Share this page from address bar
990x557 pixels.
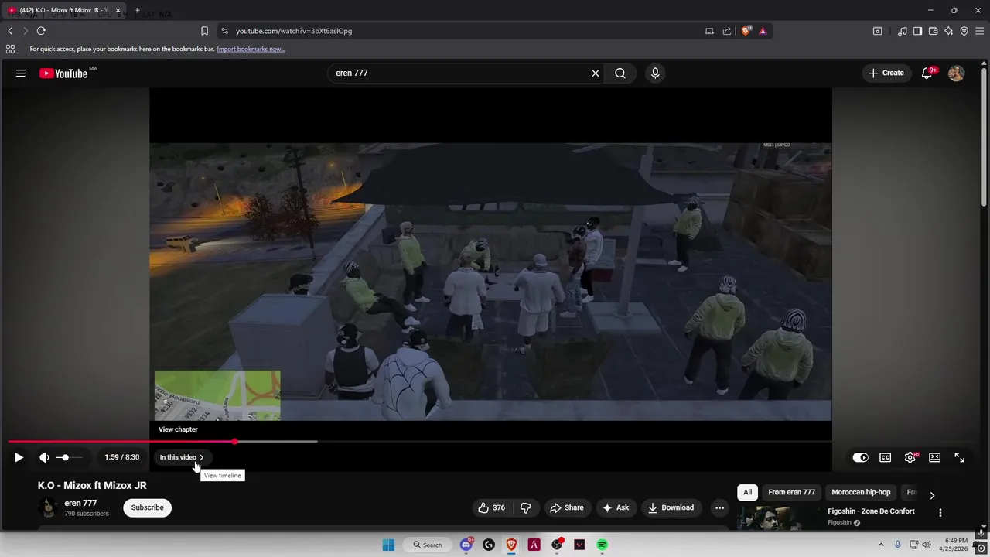coord(727,31)
